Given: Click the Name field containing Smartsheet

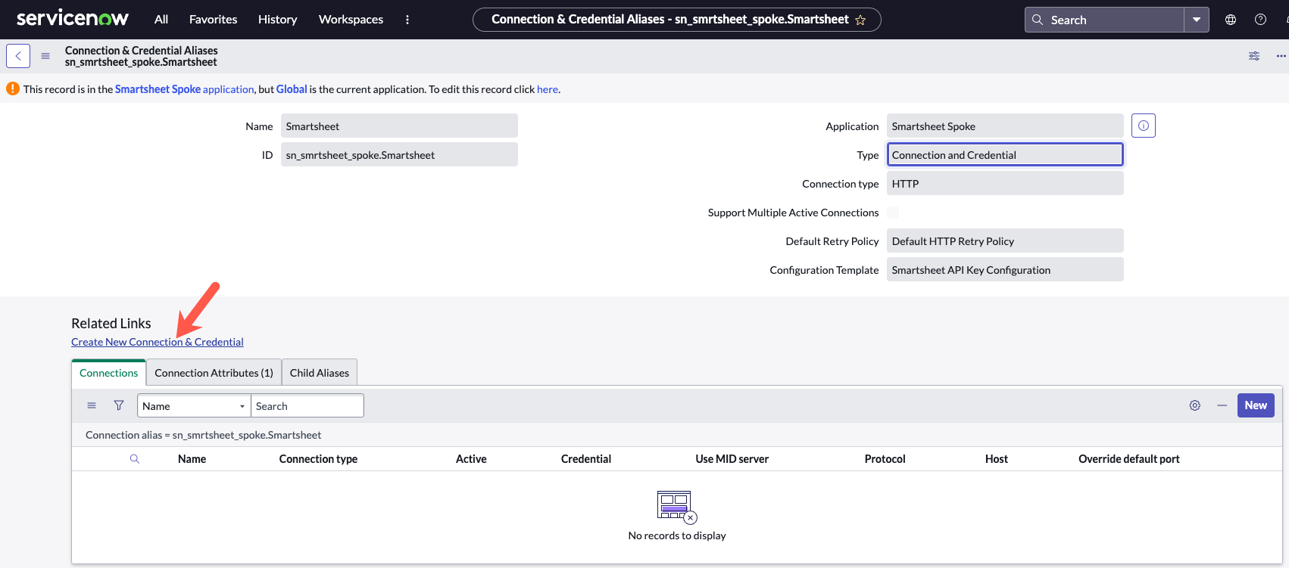Looking at the screenshot, I should coord(399,126).
